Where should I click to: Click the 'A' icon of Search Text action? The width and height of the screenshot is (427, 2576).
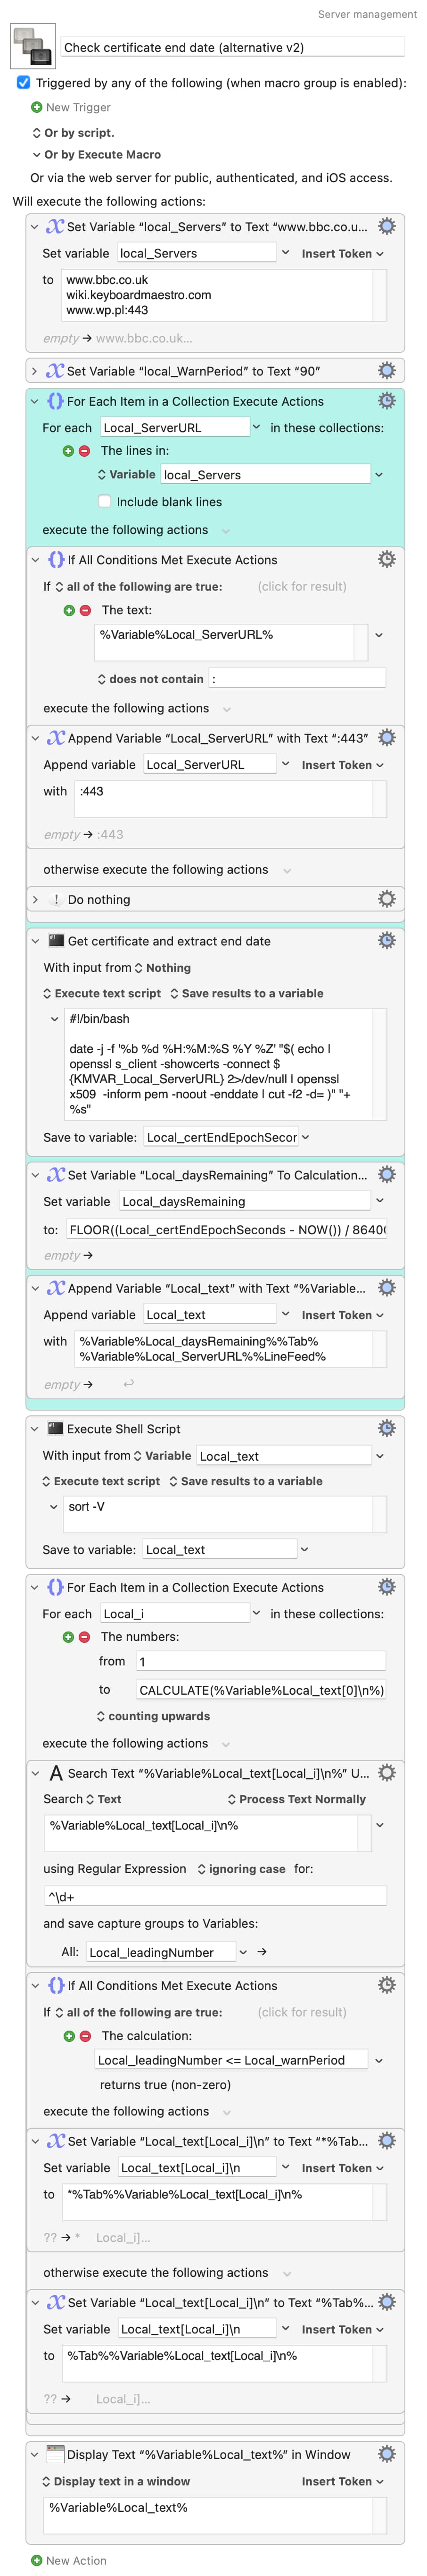[x=56, y=1773]
